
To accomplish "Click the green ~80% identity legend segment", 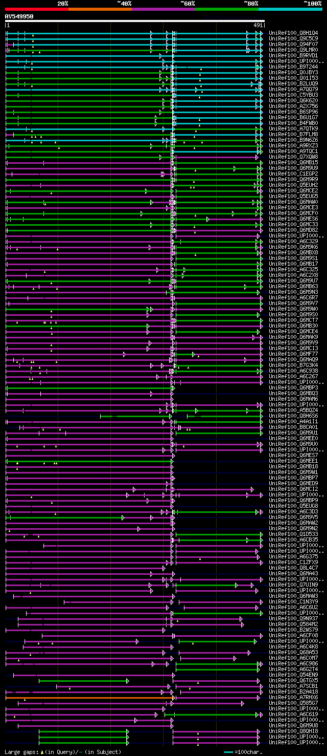I will point(227,9).
